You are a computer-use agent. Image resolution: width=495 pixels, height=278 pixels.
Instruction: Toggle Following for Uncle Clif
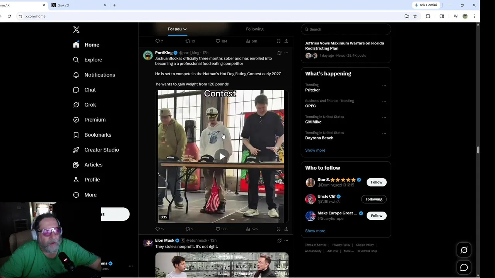pyautogui.click(x=374, y=199)
